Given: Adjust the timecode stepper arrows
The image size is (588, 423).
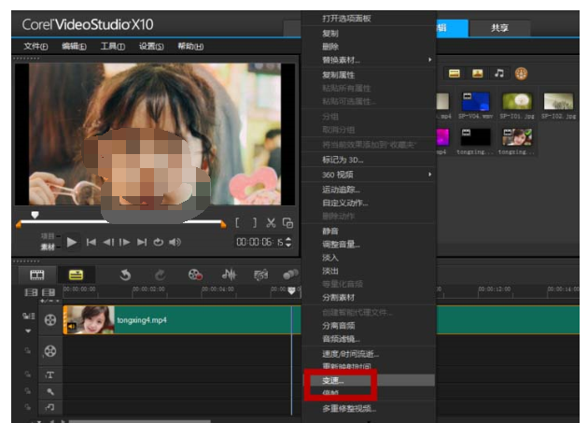Looking at the screenshot, I should [288, 242].
